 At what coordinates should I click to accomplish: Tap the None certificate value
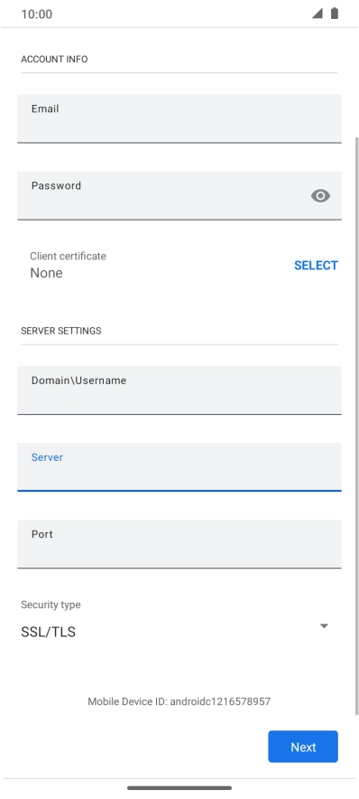tap(46, 273)
